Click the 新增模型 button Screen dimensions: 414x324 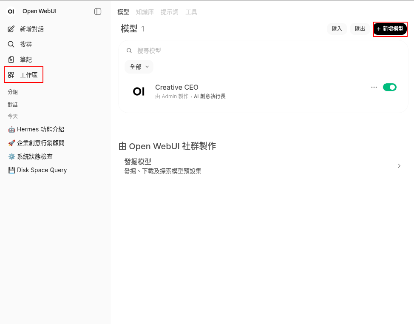(x=390, y=29)
